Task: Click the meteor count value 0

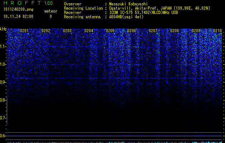Action: 51,16
